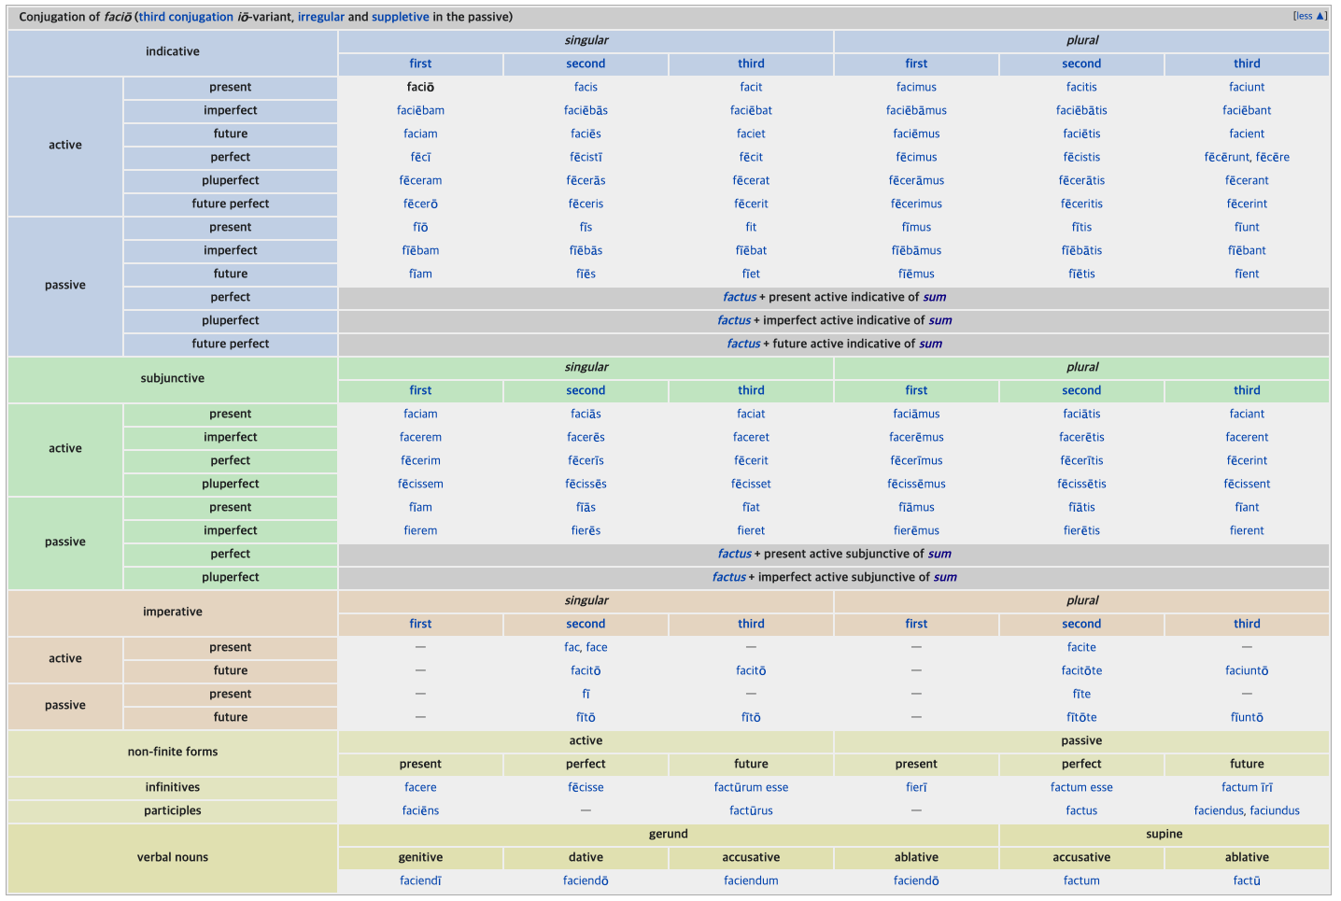Click the supine ablative 'factū'
Screen dimensions: 1341x901
coord(1247,880)
